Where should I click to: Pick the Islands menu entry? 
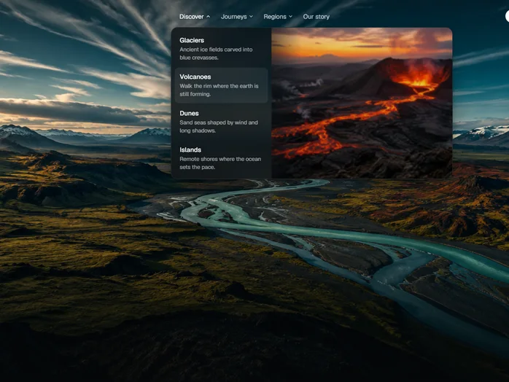[x=222, y=158]
